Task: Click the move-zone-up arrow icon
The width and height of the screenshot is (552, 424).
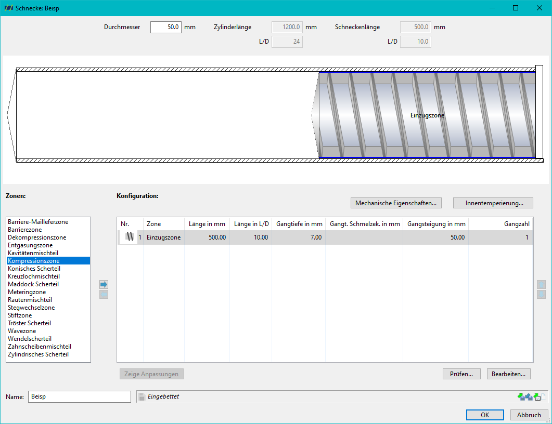Action: coord(541,284)
